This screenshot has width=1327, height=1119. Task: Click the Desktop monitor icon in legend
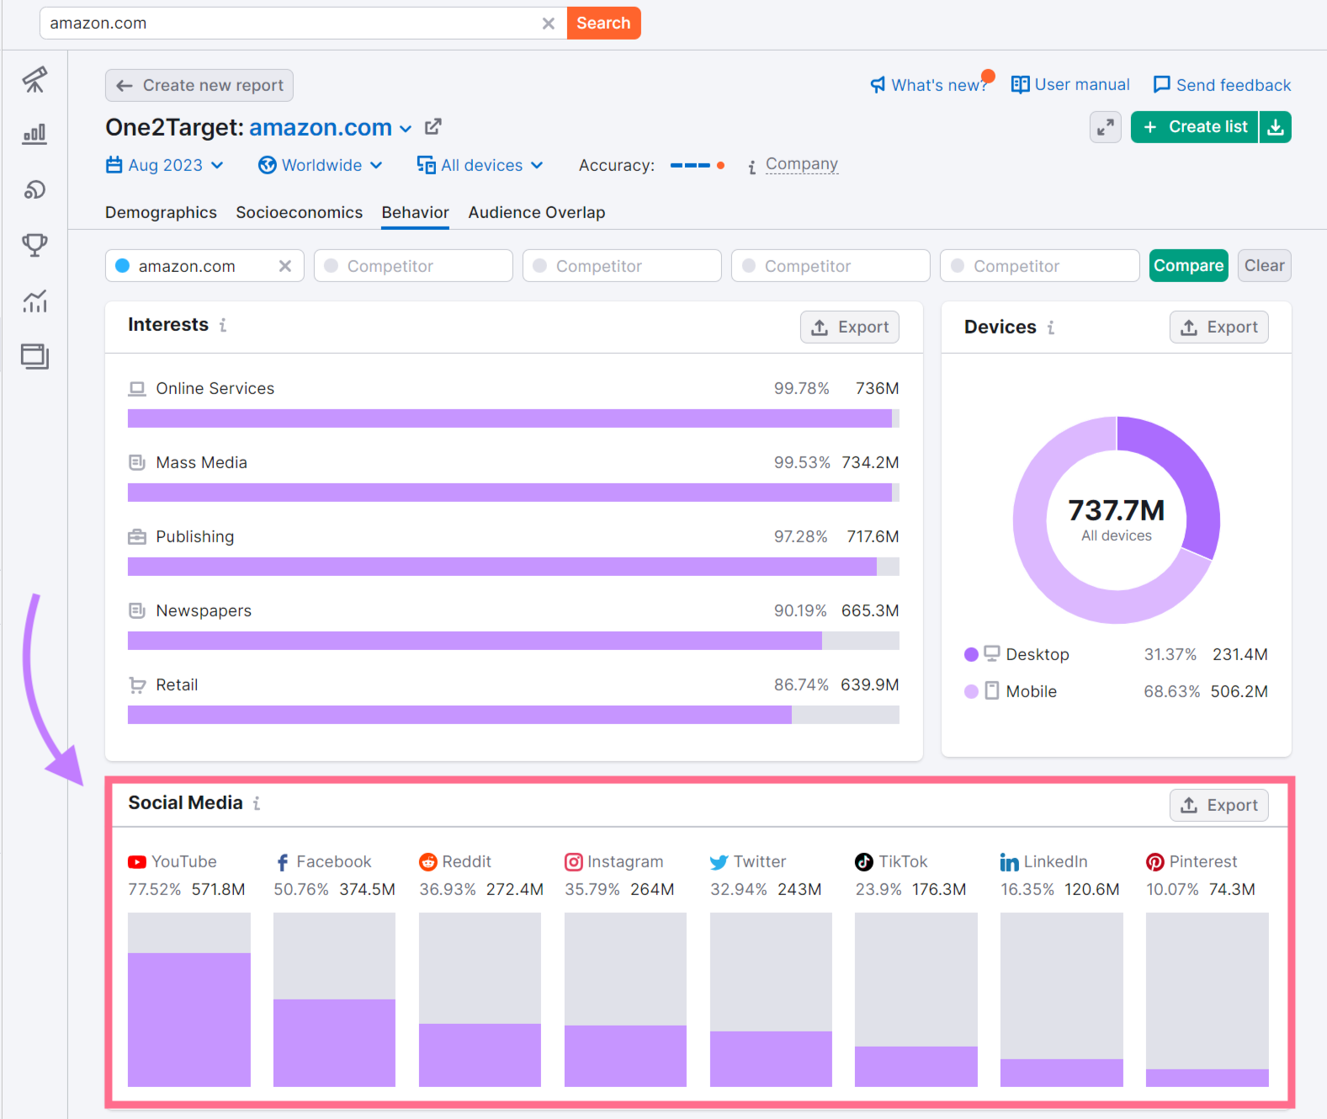click(x=992, y=653)
